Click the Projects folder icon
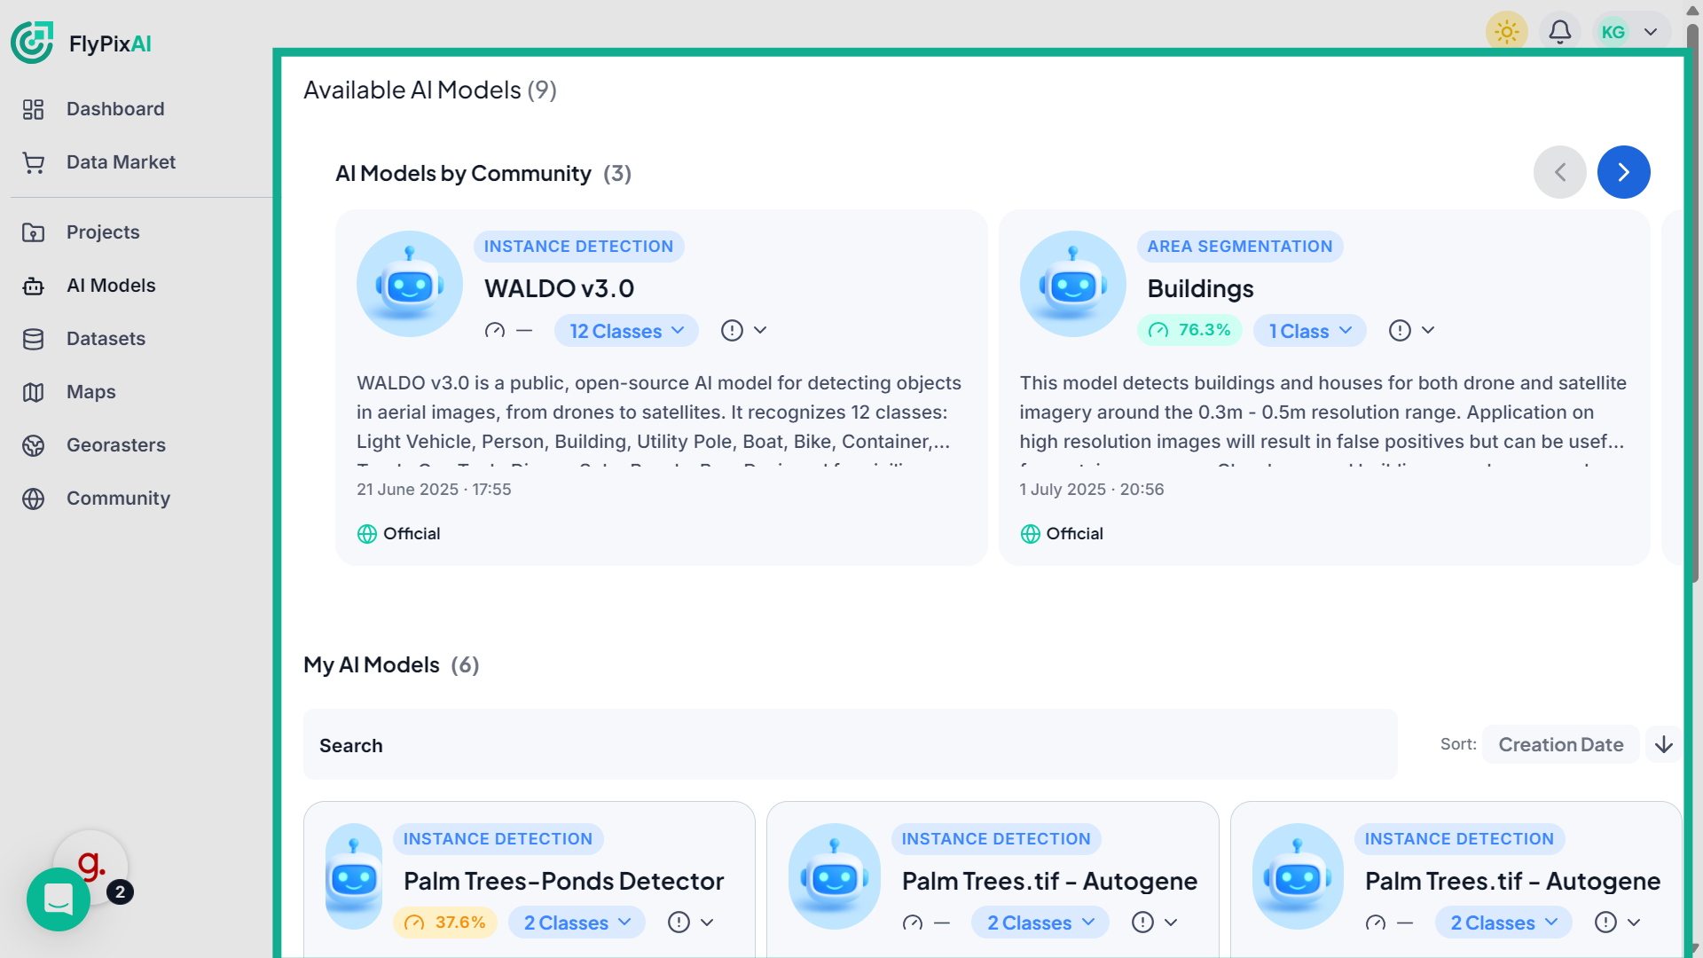The width and height of the screenshot is (1703, 958). click(33, 232)
